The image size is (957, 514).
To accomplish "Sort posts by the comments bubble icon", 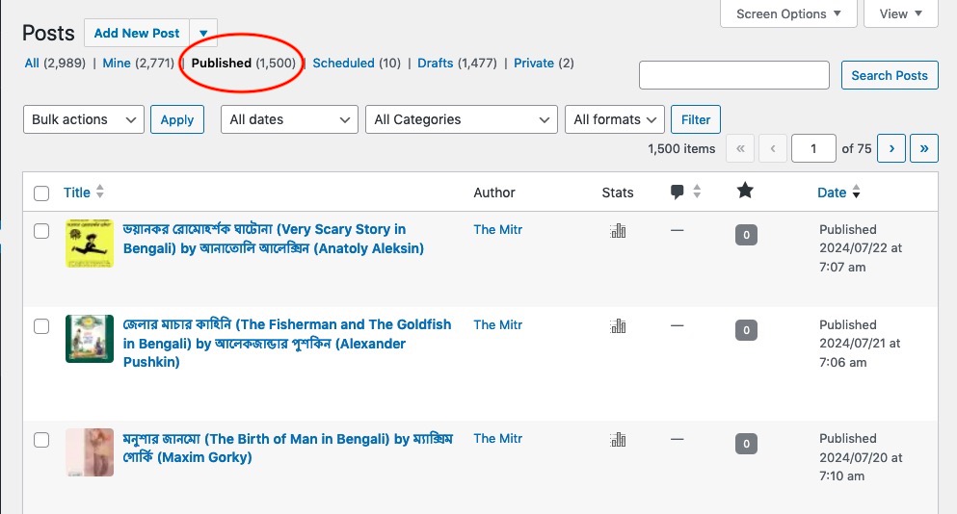I will coord(677,193).
